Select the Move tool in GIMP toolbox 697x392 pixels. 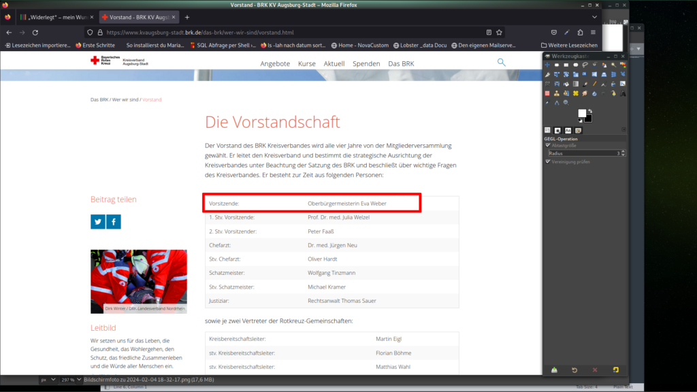pyautogui.click(x=547, y=65)
